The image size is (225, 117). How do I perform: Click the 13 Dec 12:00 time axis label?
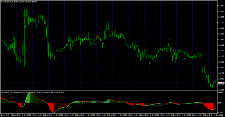coord(48,115)
